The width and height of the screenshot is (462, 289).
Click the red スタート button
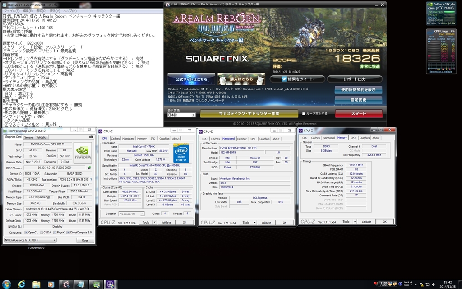pos(359,113)
